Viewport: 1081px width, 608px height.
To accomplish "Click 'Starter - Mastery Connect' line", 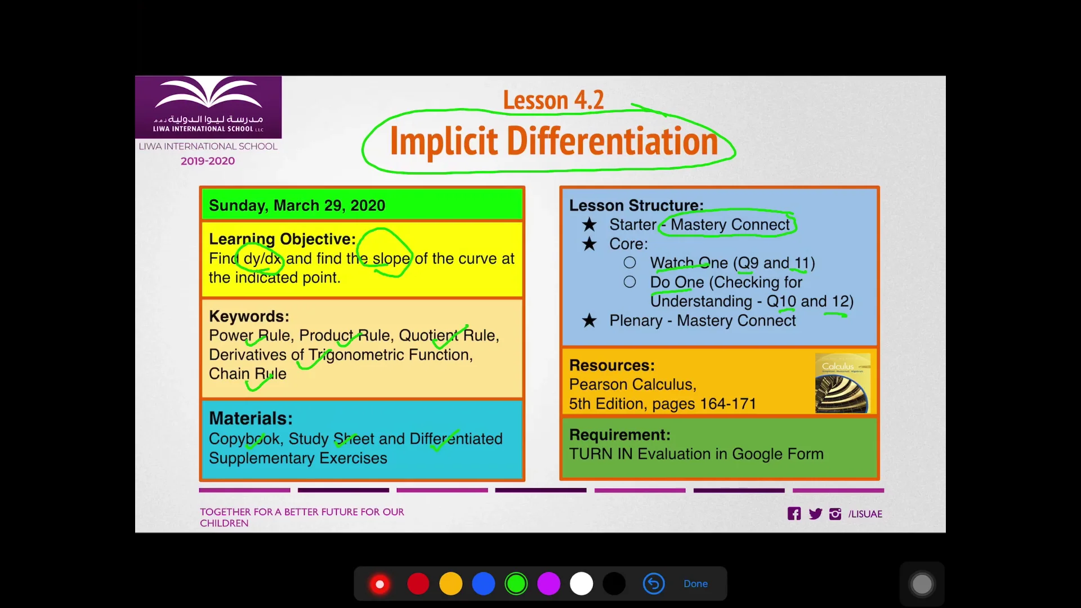I will click(699, 225).
